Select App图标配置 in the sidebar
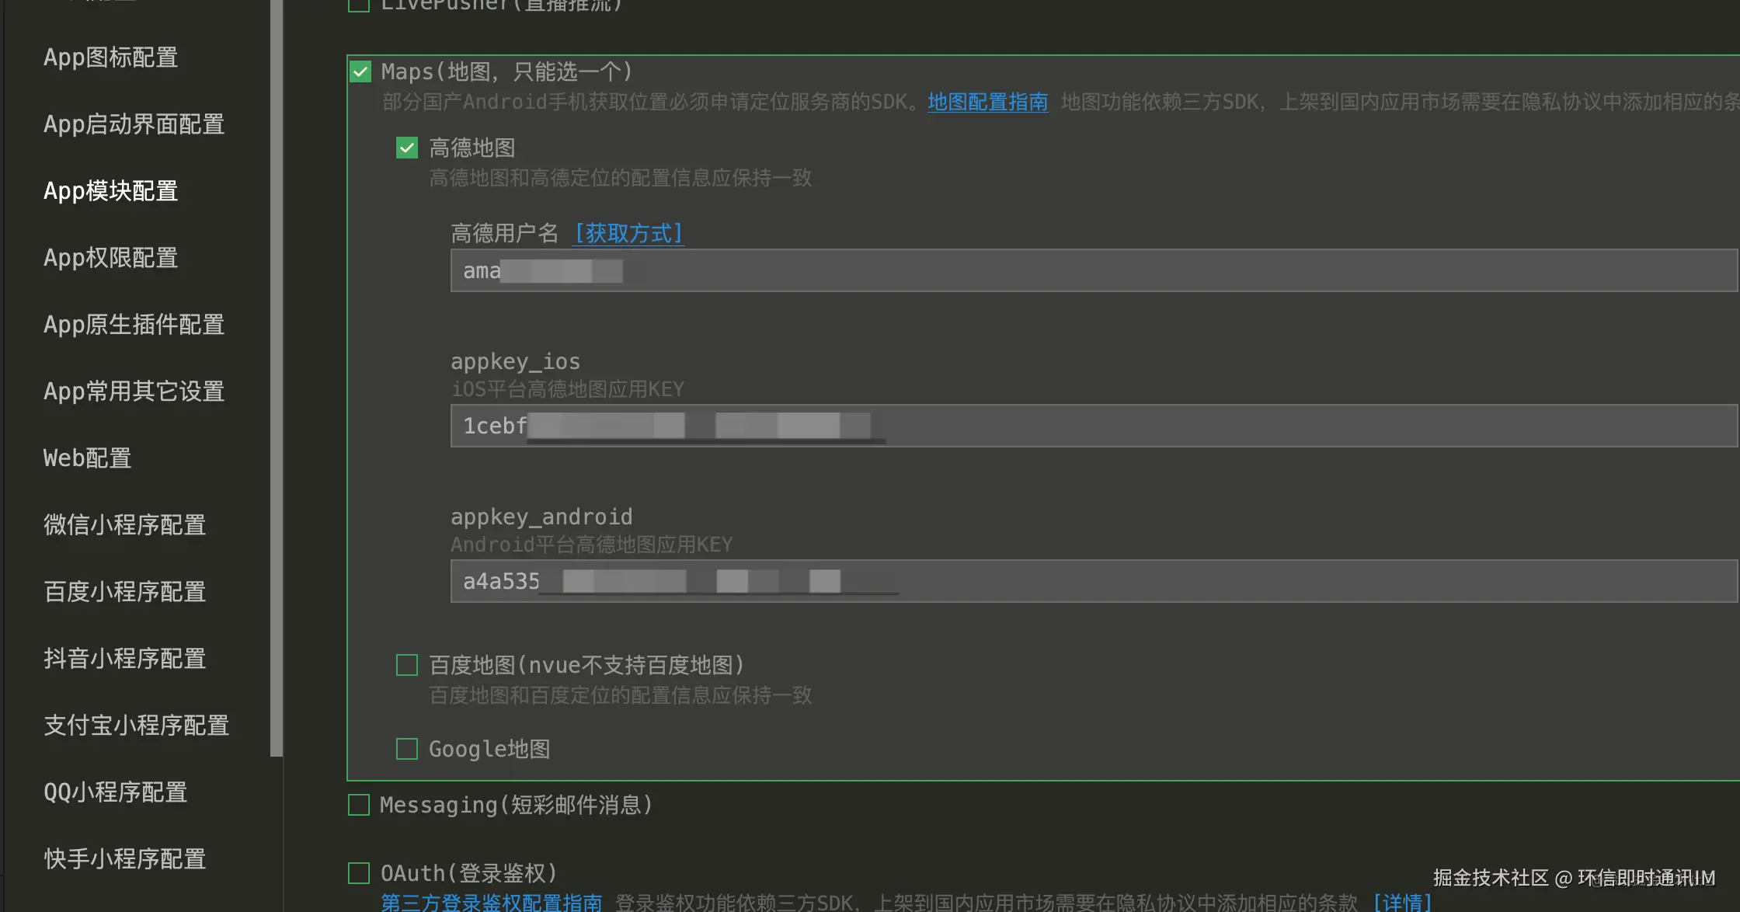Viewport: 1740px width, 912px height. click(x=110, y=57)
